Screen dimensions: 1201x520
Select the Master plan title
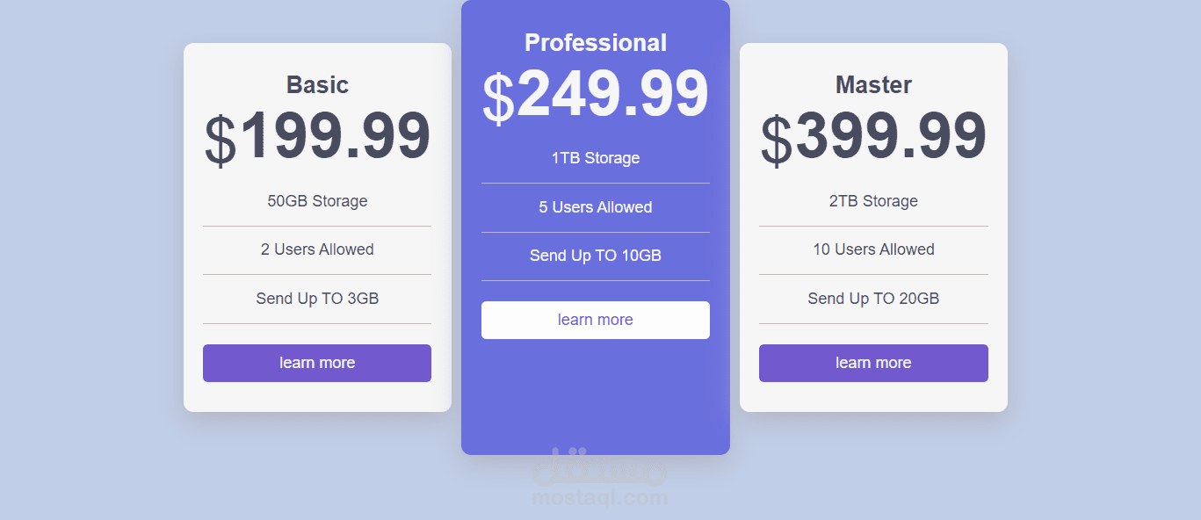pyautogui.click(x=873, y=84)
